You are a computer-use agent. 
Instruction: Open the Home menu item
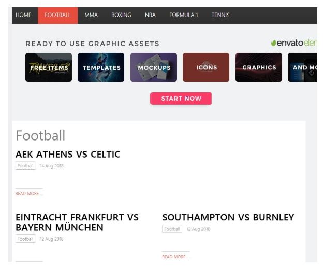pyautogui.click(x=23, y=15)
